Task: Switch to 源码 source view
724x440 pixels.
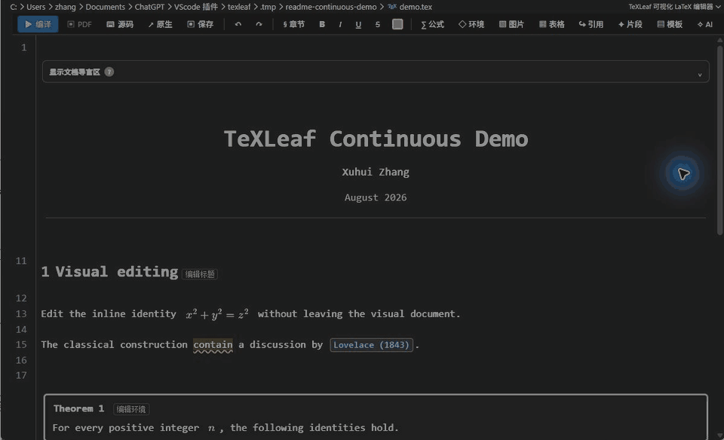Action: 120,24
